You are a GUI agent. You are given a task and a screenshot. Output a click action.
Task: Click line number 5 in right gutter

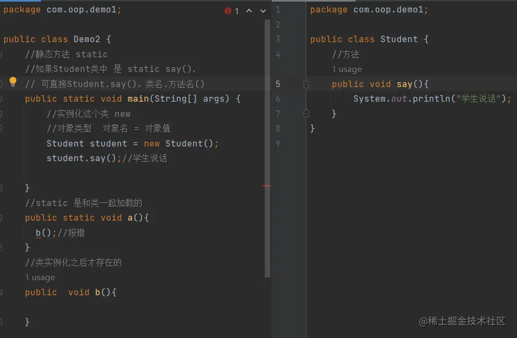pyautogui.click(x=278, y=84)
